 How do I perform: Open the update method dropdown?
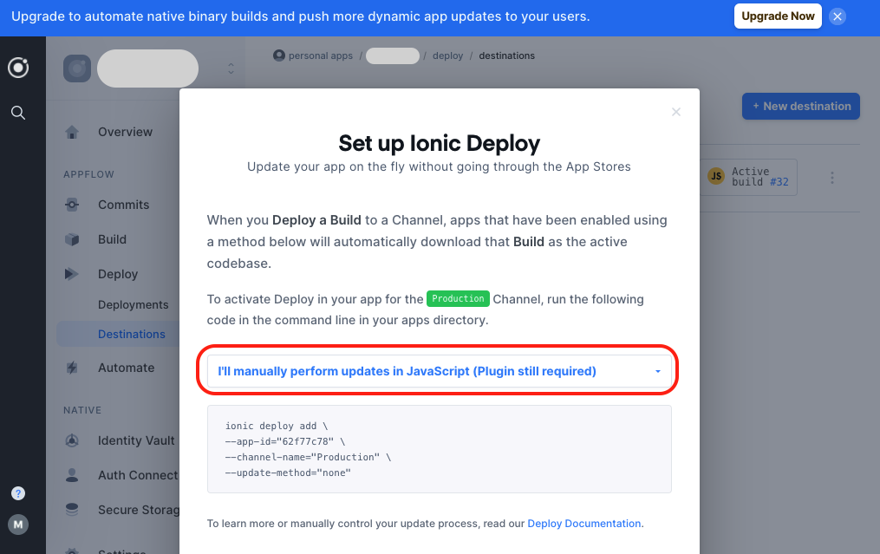tap(439, 371)
